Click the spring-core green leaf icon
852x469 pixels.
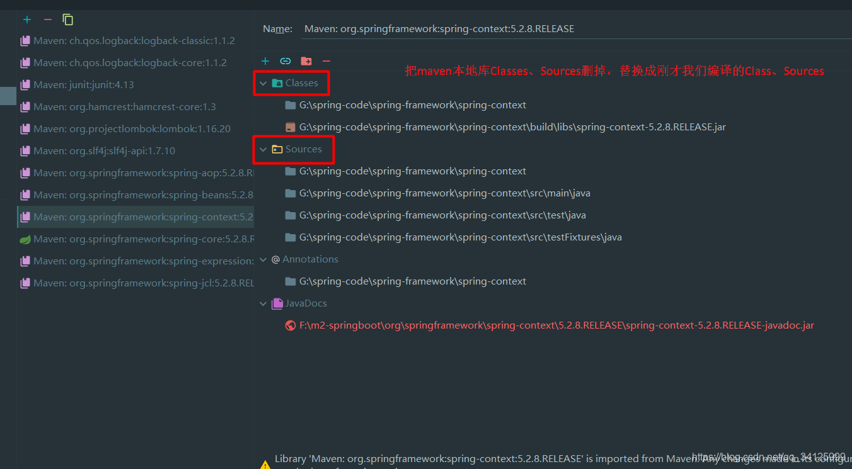[25, 239]
